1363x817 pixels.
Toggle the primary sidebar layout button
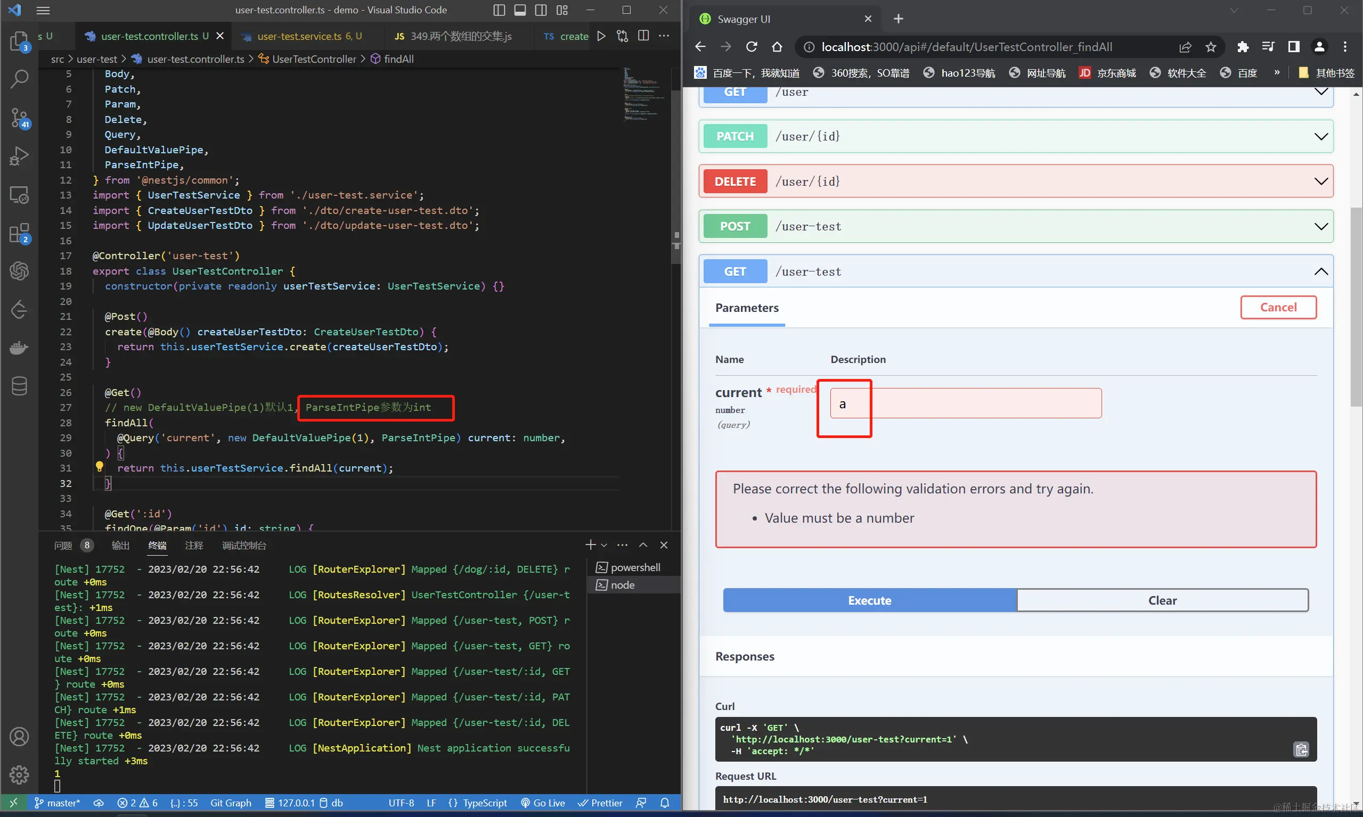[499, 10]
